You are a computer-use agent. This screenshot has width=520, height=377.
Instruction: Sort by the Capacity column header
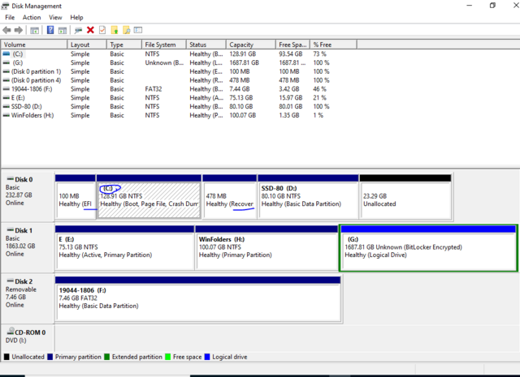(x=241, y=45)
